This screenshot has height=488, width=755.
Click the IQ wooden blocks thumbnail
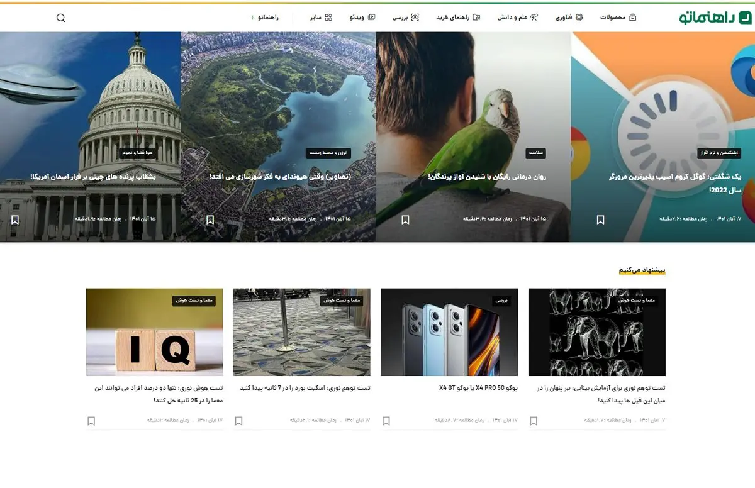click(x=154, y=332)
